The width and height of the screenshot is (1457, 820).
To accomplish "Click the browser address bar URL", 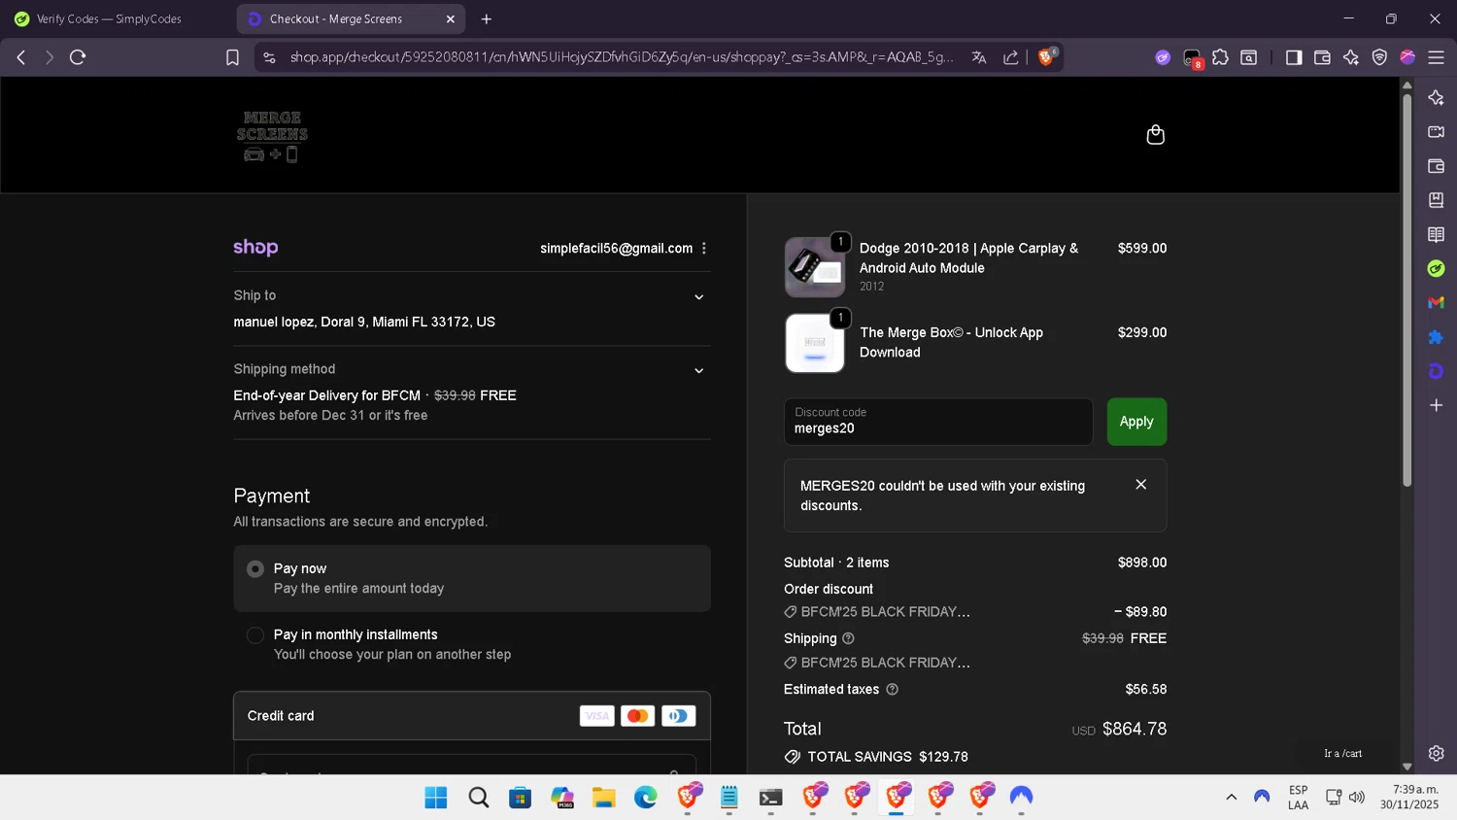I will (x=622, y=57).
